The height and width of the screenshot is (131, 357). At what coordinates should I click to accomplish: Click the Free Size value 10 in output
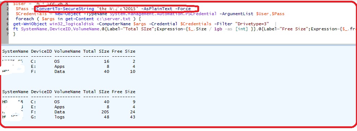point(133,72)
